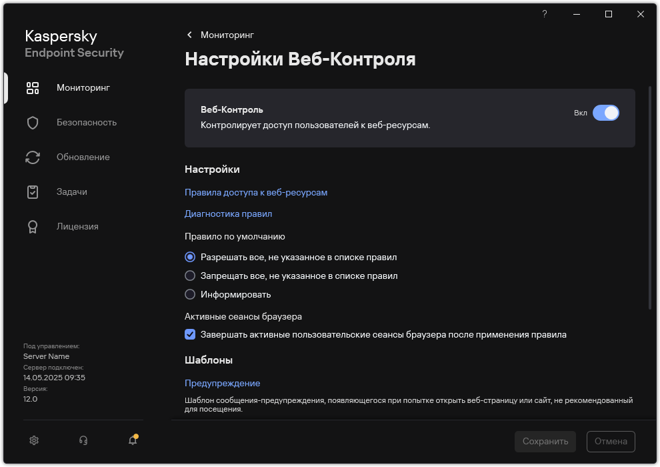Open the Security shield icon
The image size is (660, 467).
[x=33, y=123]
